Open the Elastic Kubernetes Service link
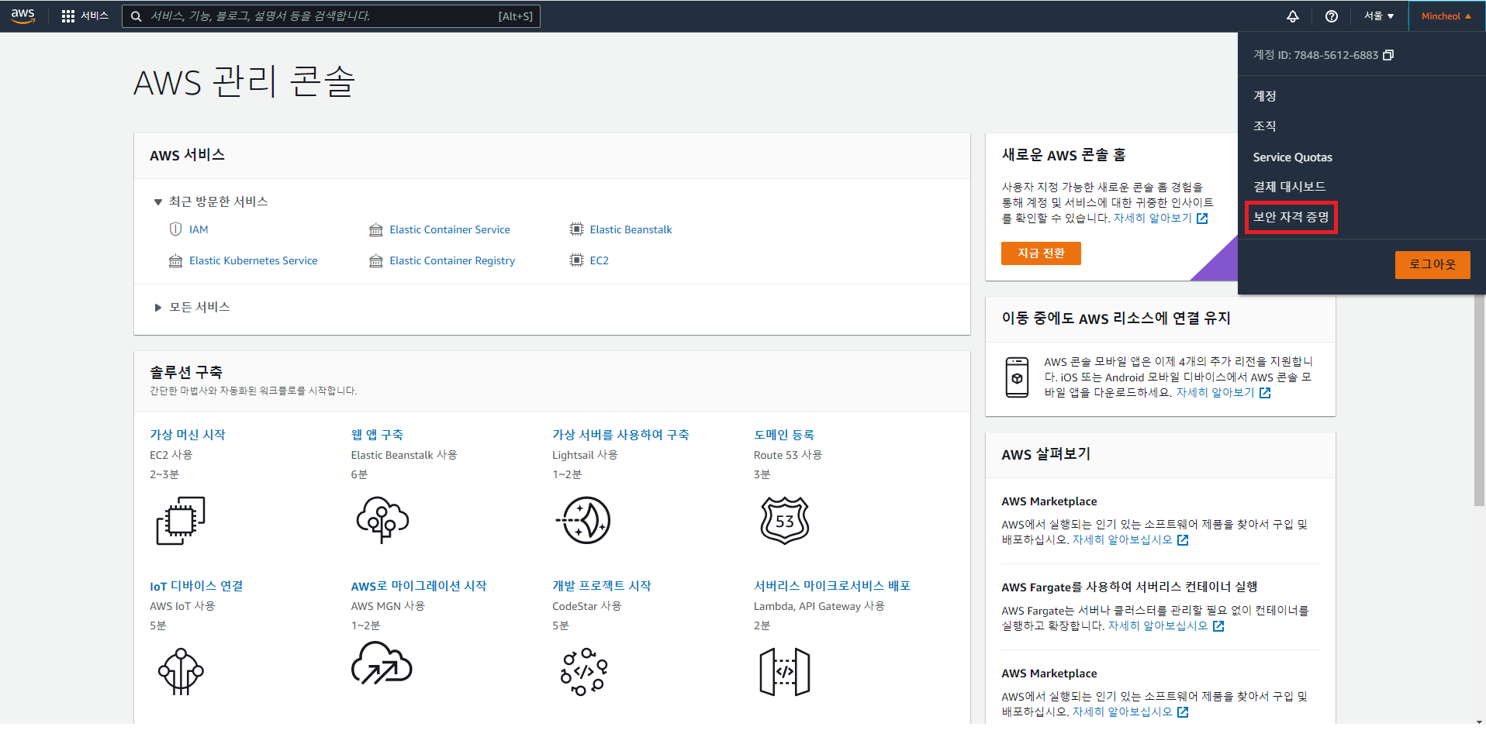The width and height of the screenshot is (1486, 751). 254,260
